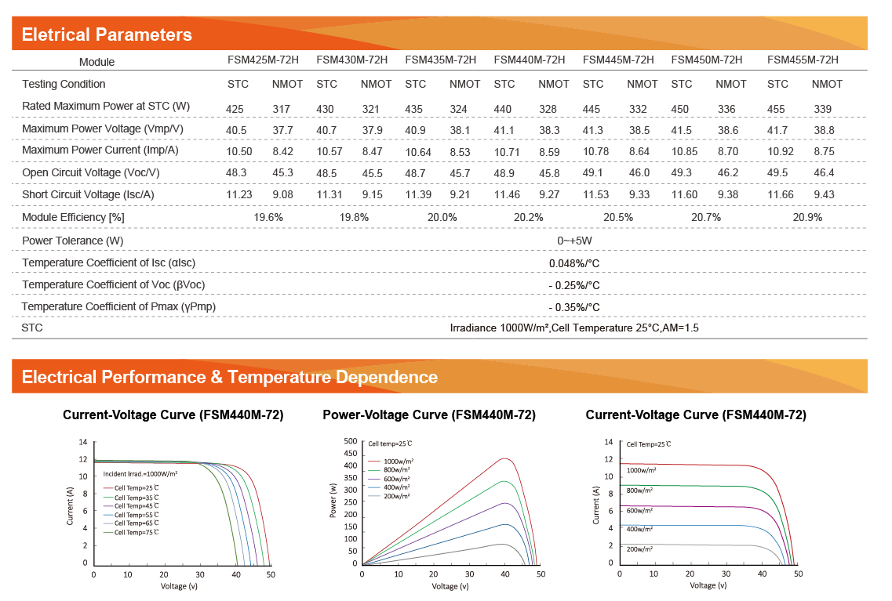Screen dimensions: 892x601
Task: Click the rated power value 425
Action: pyautogui.click(x=235, y=109)
